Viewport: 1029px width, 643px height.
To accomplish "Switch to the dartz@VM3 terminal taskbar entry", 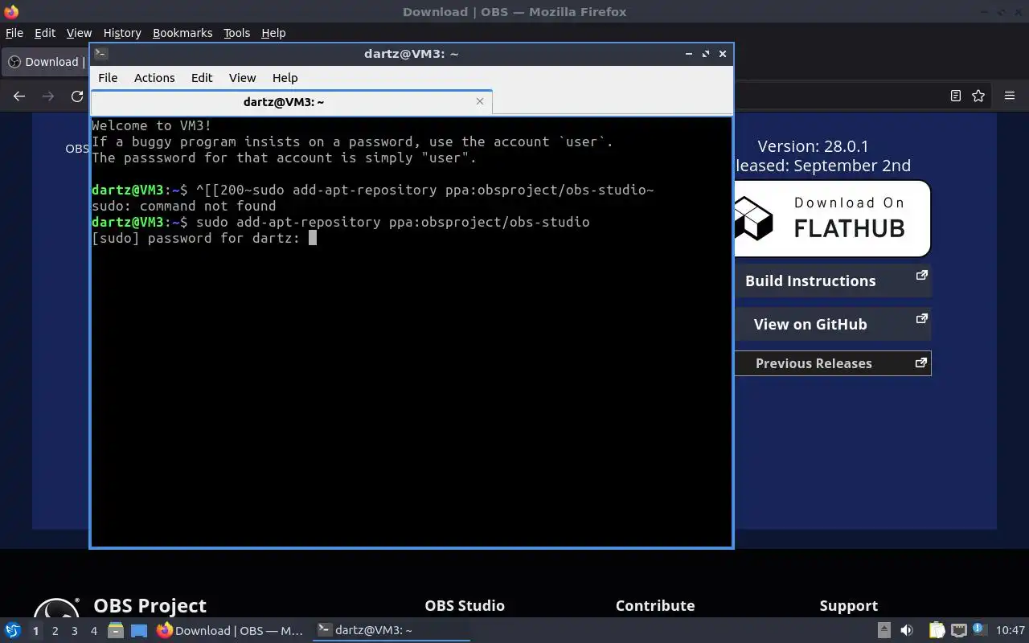I will pos(391,630).
